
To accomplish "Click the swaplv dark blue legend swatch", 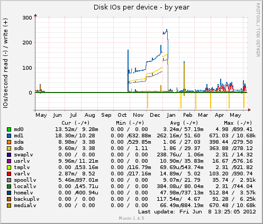I will click(9, 155).
